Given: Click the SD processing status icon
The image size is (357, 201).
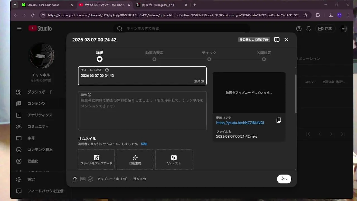Looking at the screenshot, I should pyautogui.click(x=83, y=179).
